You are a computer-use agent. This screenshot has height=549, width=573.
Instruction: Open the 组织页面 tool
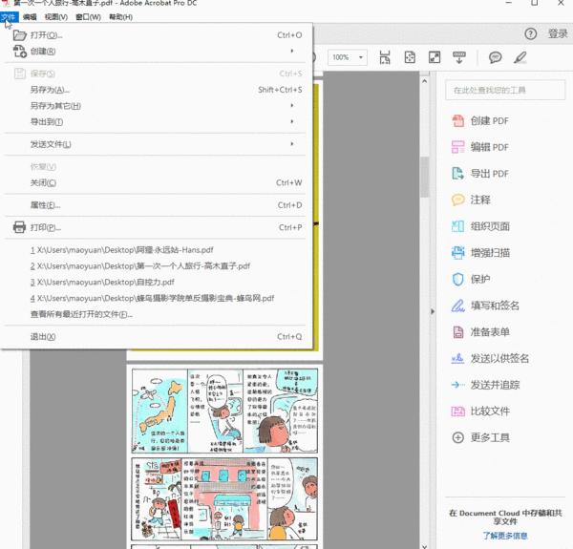(x=481, y=226)
